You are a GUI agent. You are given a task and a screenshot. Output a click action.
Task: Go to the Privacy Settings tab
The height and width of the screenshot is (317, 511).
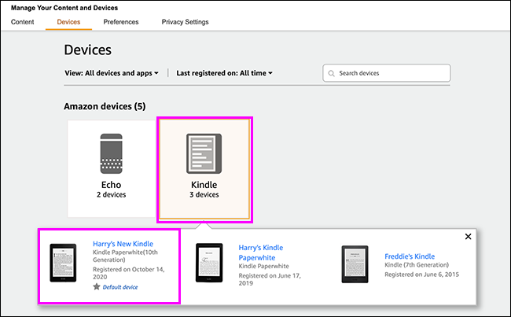click(185, 22)
